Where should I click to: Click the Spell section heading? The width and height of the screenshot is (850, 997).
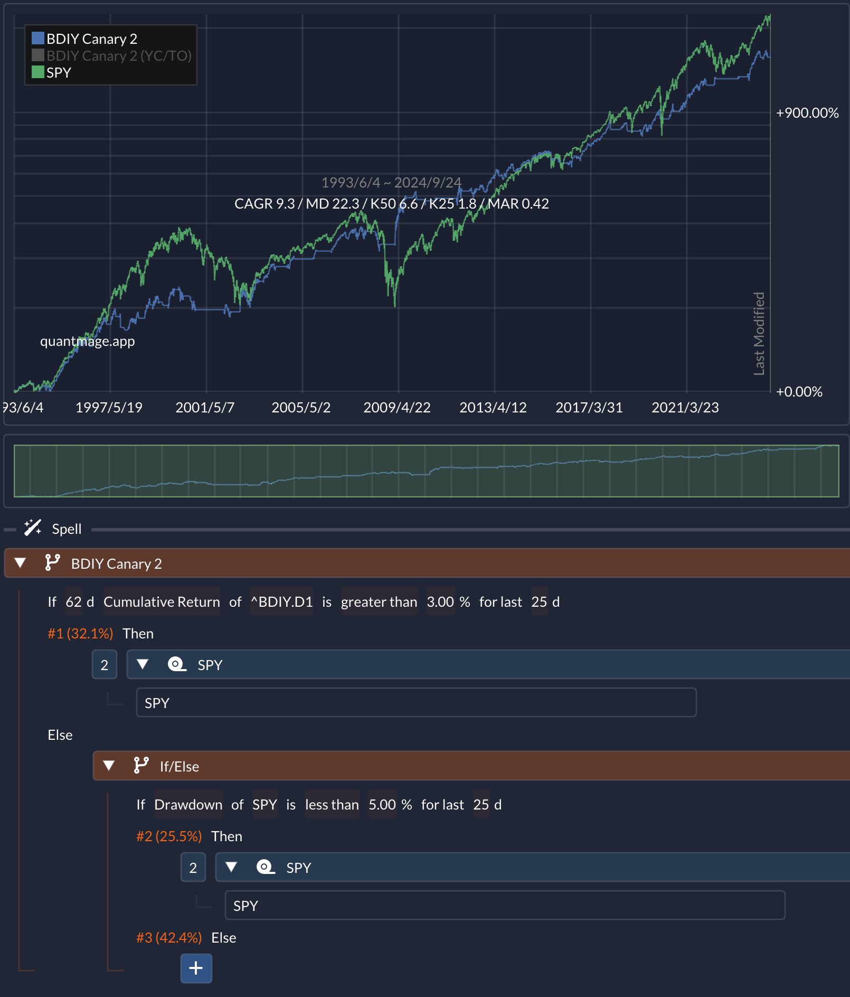coord(67,529)
